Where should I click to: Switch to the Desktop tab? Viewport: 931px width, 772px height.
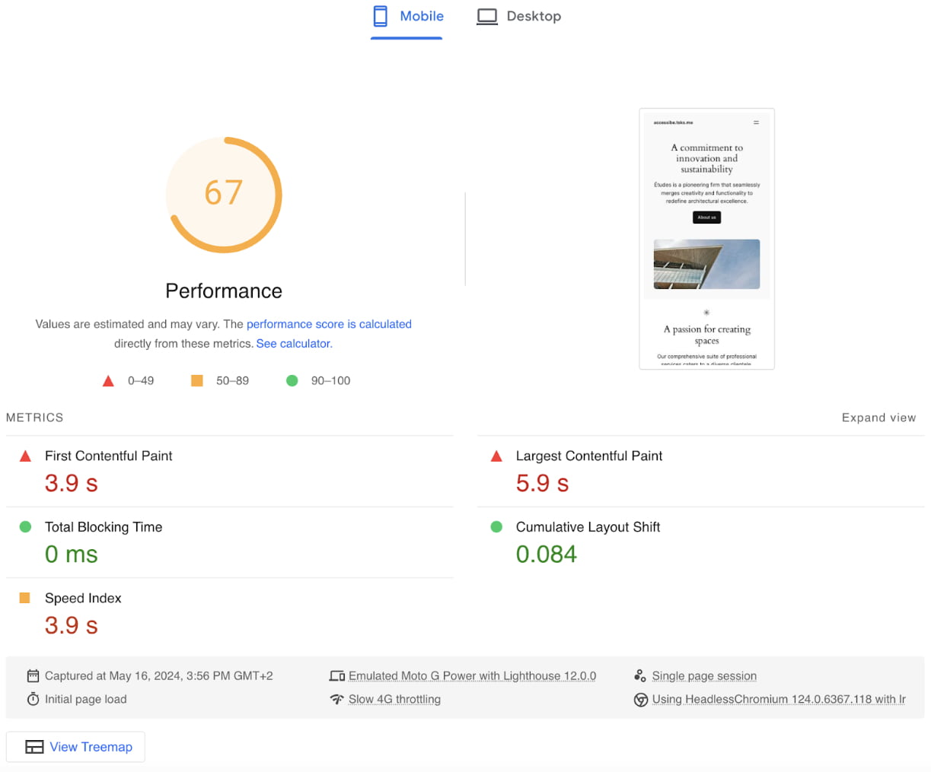tap(533, 15)
